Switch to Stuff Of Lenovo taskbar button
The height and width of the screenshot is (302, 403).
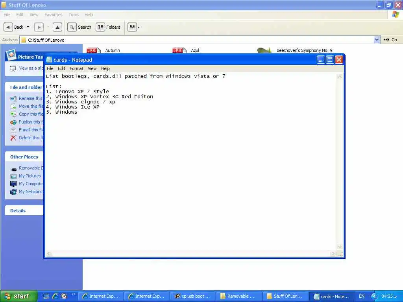tap(285, 296)
